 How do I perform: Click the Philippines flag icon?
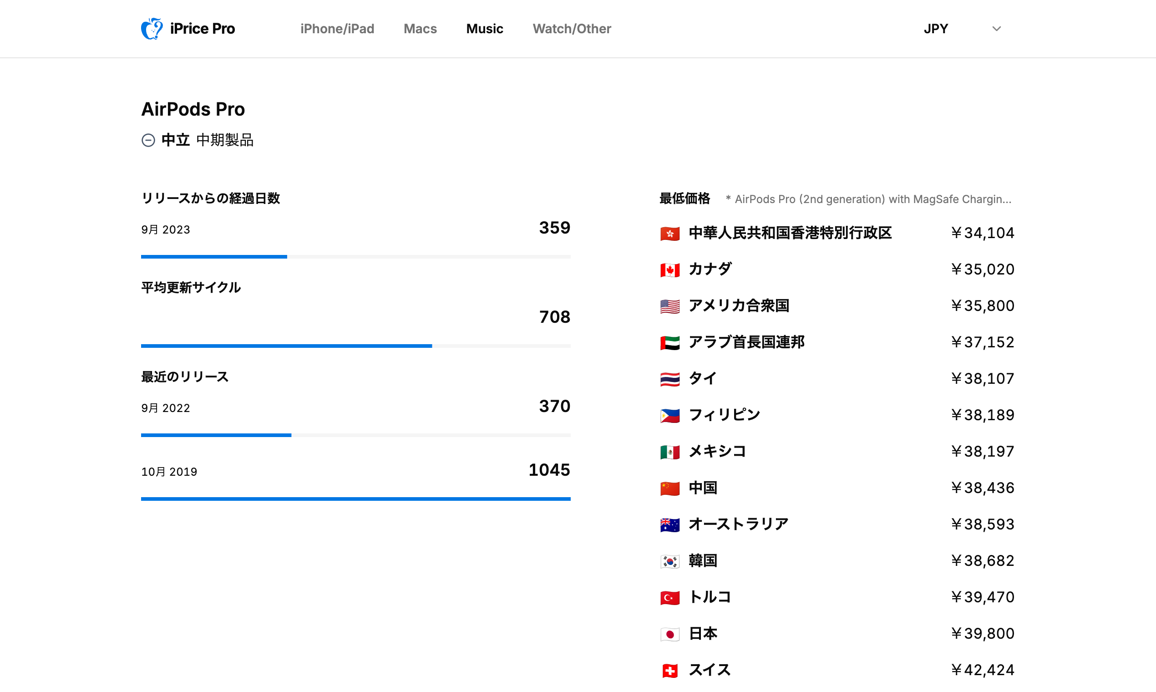point(669,415)
